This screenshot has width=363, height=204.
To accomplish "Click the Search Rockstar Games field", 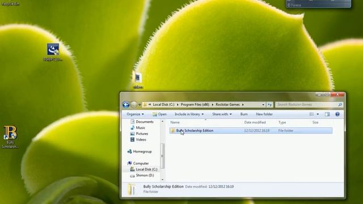I will pyautogui.click(x=309, y=104).
